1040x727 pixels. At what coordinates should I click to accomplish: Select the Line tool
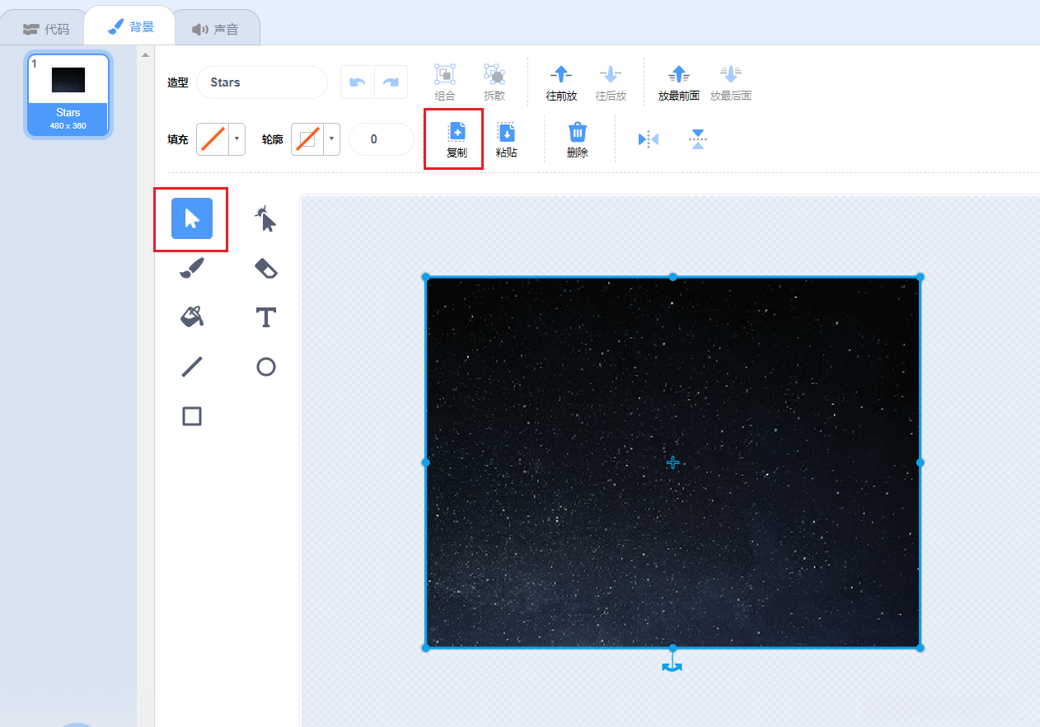click(x=192, y=367)
